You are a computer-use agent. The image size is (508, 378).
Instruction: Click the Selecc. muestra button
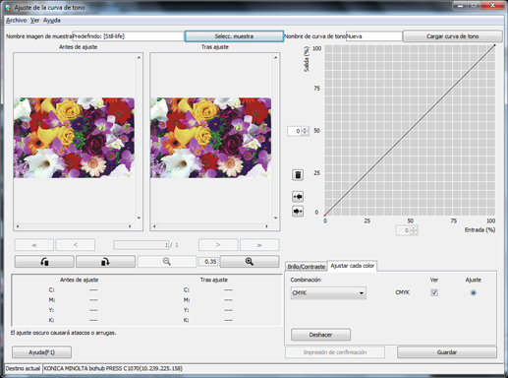coord(234,36)
